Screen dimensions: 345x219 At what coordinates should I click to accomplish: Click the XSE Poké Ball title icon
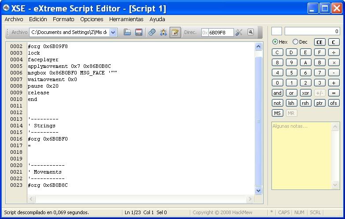pos(6,8)
